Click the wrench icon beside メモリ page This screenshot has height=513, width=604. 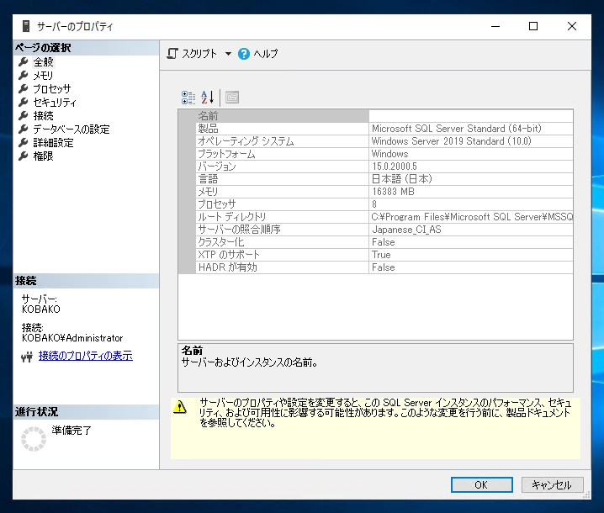[x=24, y=75]
